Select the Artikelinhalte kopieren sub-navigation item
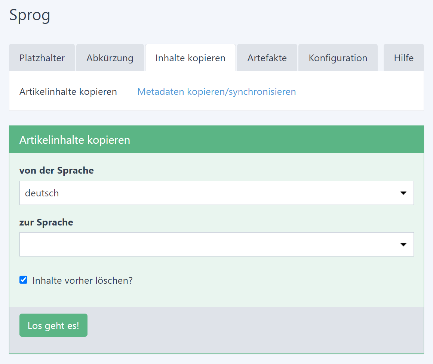Image resolution: width=433 pixels, height=364 pixels. [x=68, y=91]
